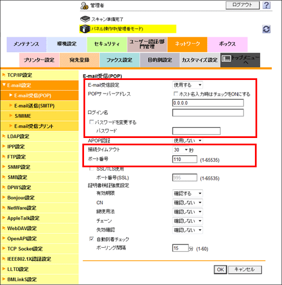Image resolution: width=282 pixels, height=285 pixels.
Task: Click the POP server address field
Action: pos(208,103)
